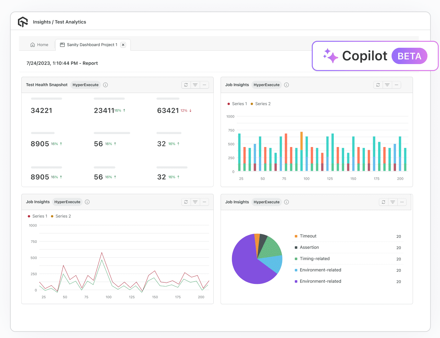Close the Sanity Dashboard Project 1 tab

pyautogui.click(x=123, y=45)
